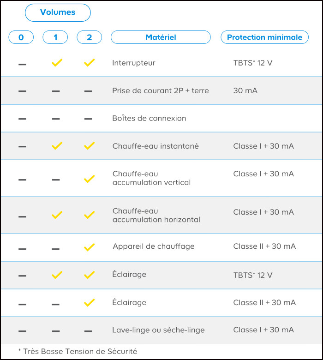This screenshot has width=323, height=360.
Task: Click Éclairage Classe II row volume 2 checkmark
Action: [89, 303]
